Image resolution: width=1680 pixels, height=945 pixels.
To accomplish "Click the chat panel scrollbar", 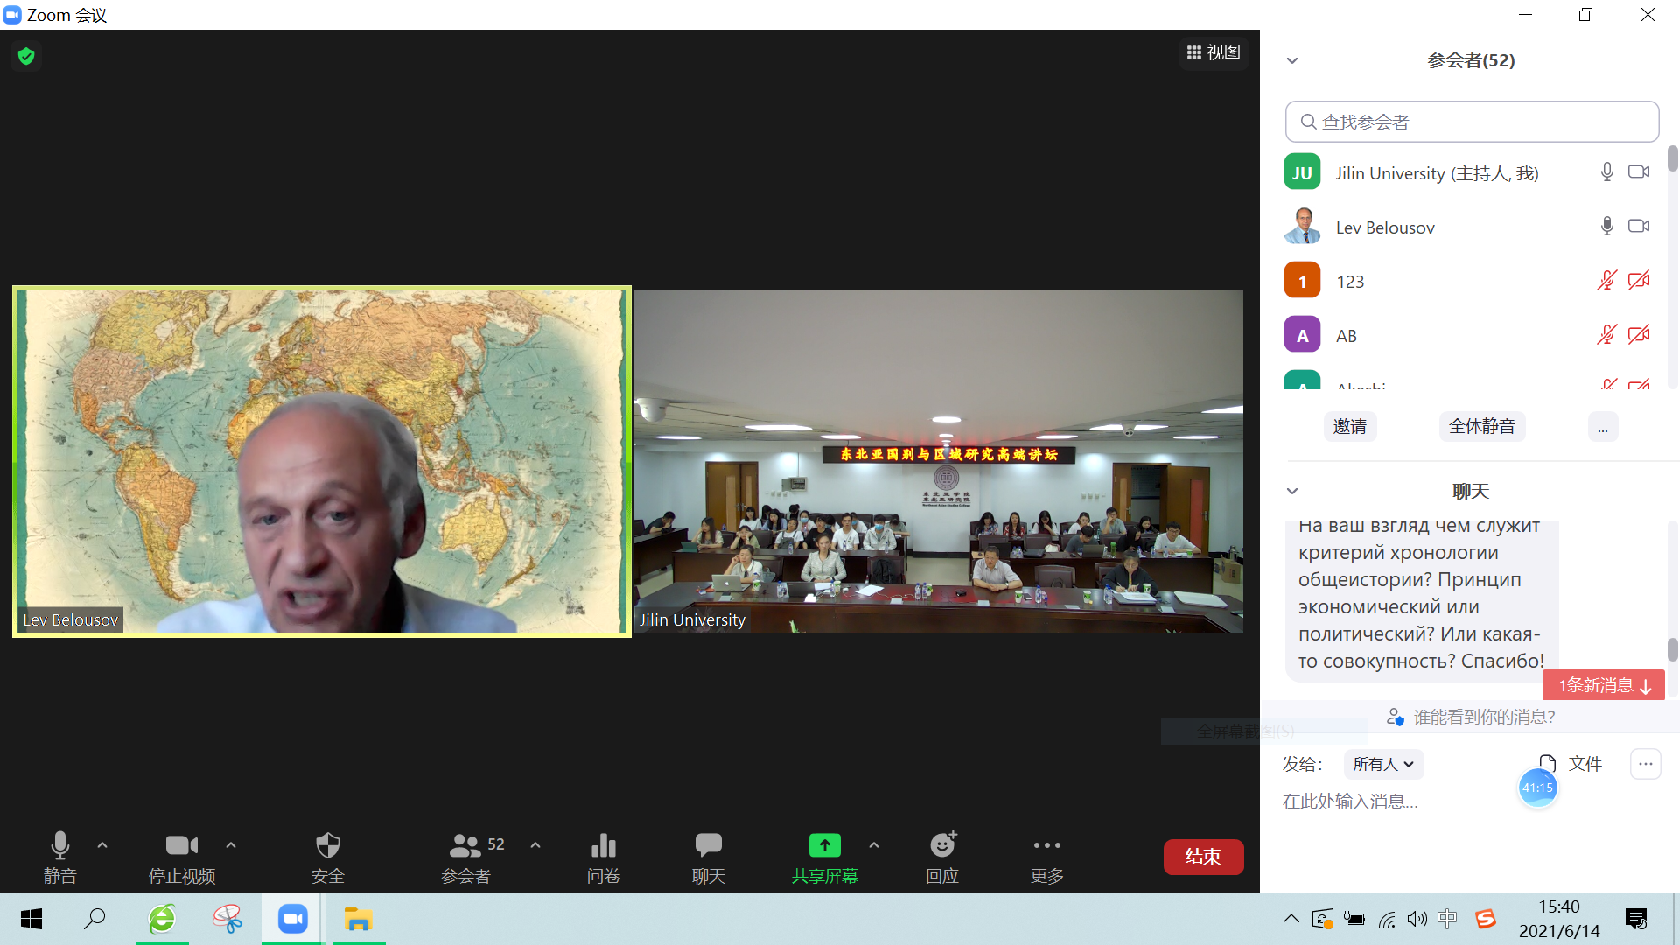I will (x=1672, y=649).
